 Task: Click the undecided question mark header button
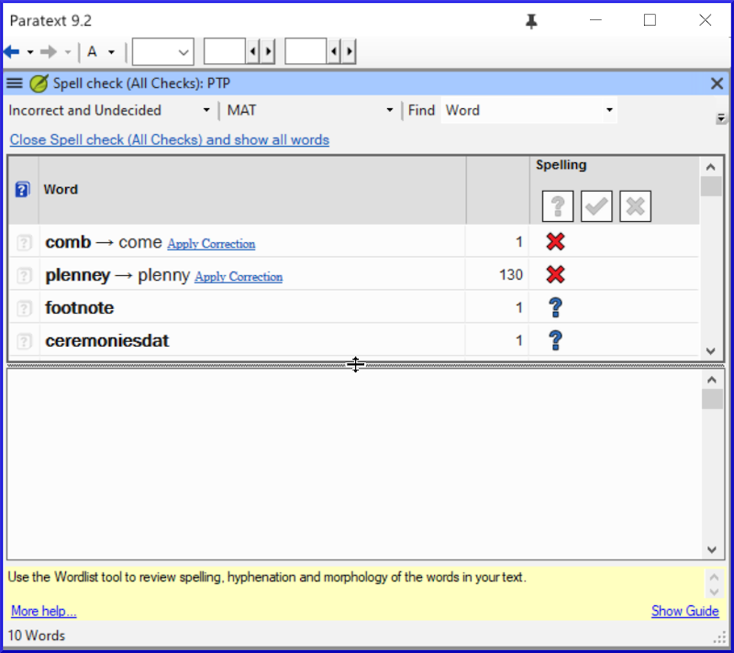[x=557, y=206]
